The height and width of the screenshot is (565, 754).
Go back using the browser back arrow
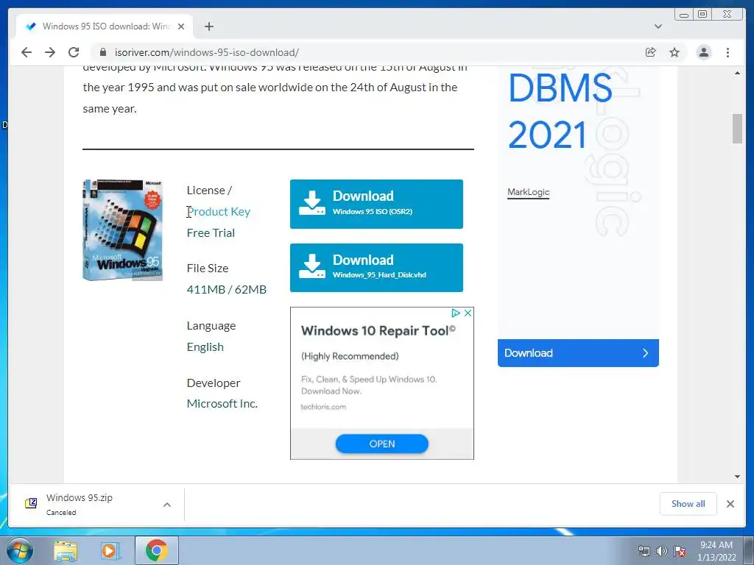point(27,52)
